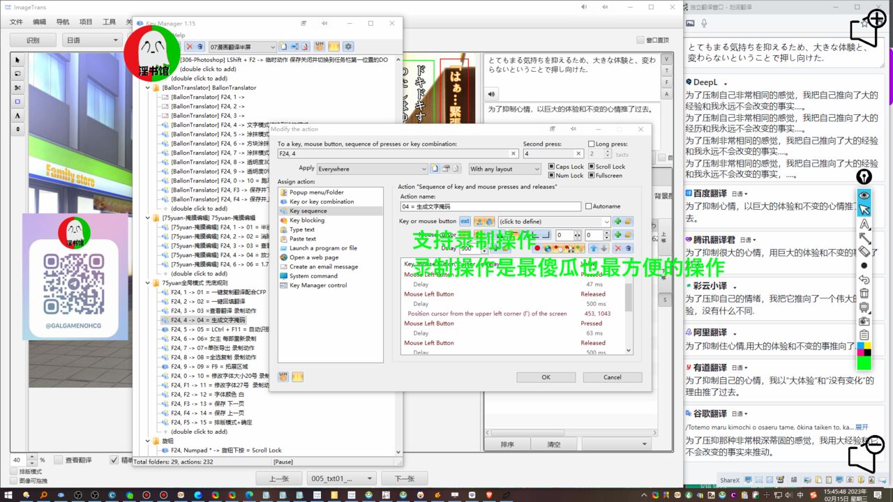Viewport: 893px width, 502px height.
Task: Select the scissors tool in ImageTrans sidebar
Action: (x=17, y=87)
